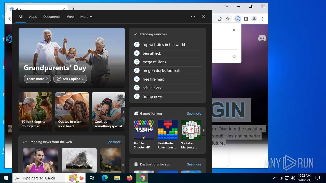Open the smoke explosion news thumbnail
The height and width of the screenshot is (183, 326).
79,160
